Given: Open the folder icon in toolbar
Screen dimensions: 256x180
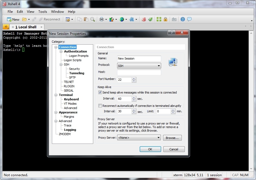Looking at the screenshot, I should click(24, 19).
